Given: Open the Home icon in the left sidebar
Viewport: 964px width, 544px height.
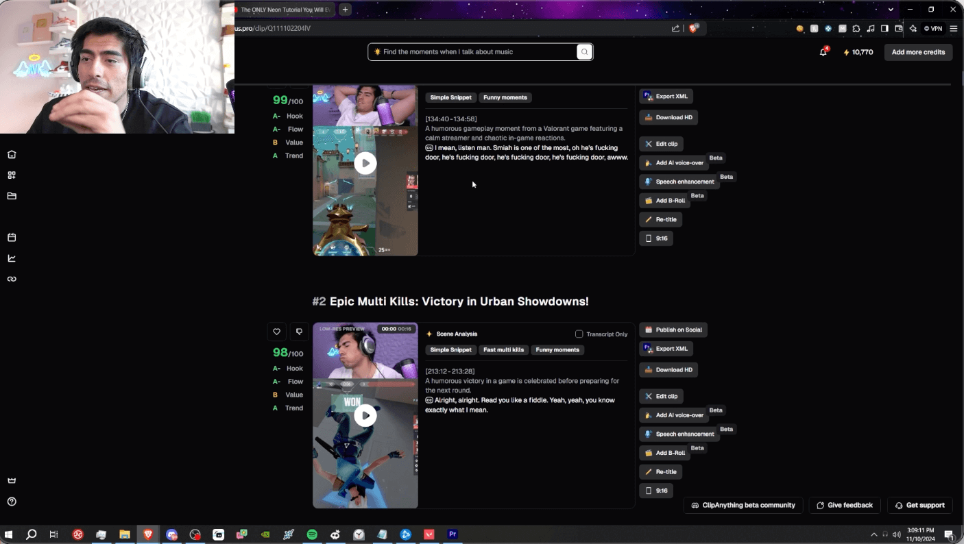Looking at the screenshot, I should pyautogui.click(x=12, y=155).
